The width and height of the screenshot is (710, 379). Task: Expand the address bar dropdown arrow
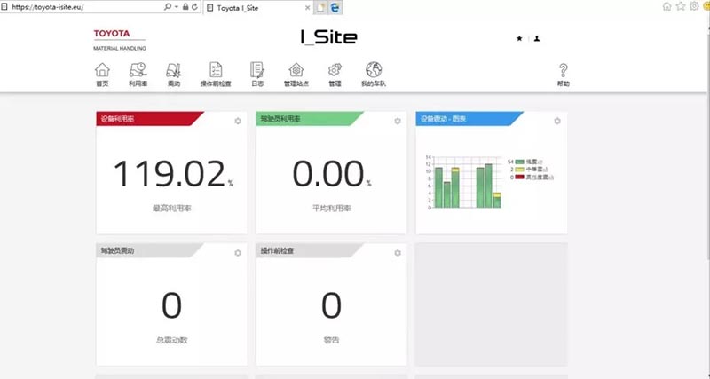coord(177,7)
